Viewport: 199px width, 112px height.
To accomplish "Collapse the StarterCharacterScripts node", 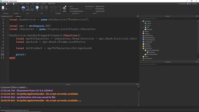I will [x=143, y=50].
